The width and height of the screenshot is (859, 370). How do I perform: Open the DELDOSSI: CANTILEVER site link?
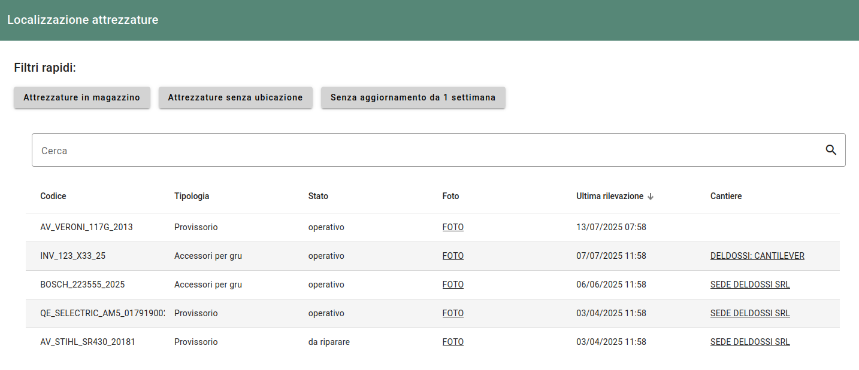[x=757, y=256]
